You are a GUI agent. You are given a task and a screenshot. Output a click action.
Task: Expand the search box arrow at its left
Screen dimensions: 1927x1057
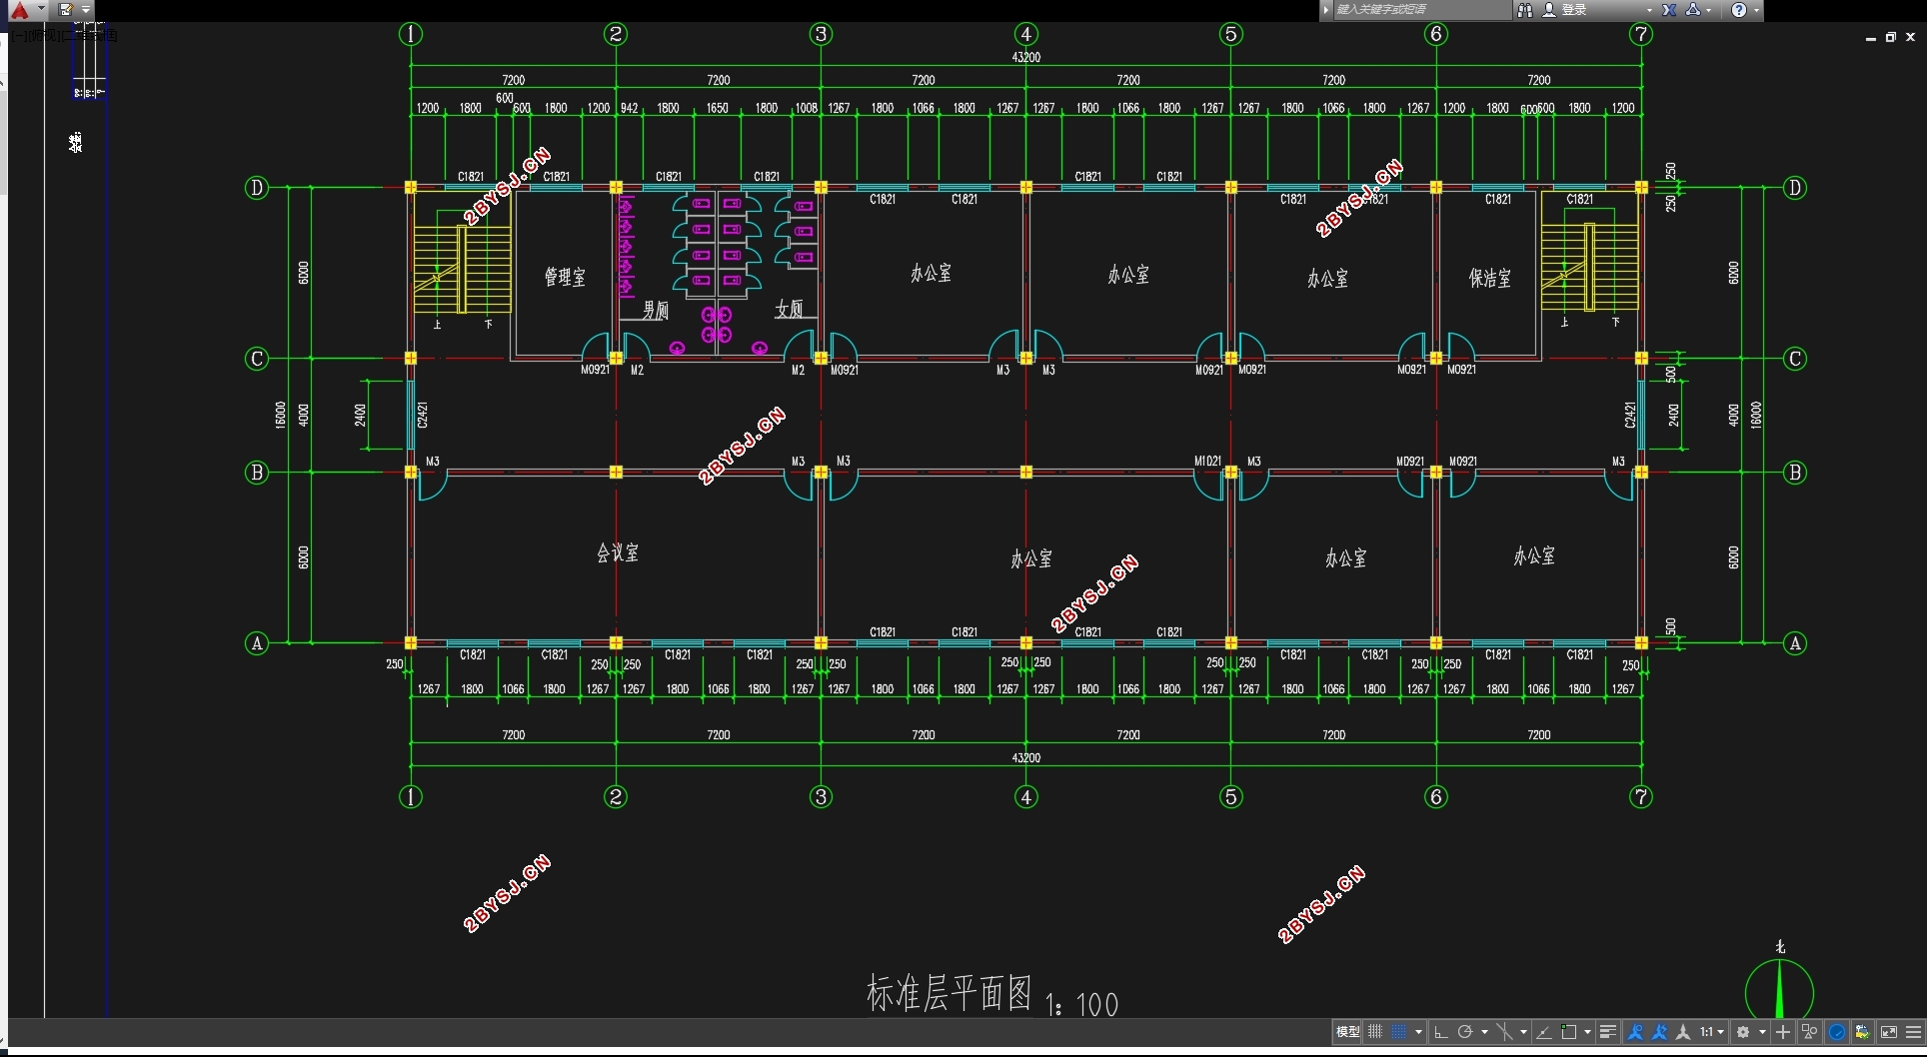pyautogui.click(x=1326, y=9)
